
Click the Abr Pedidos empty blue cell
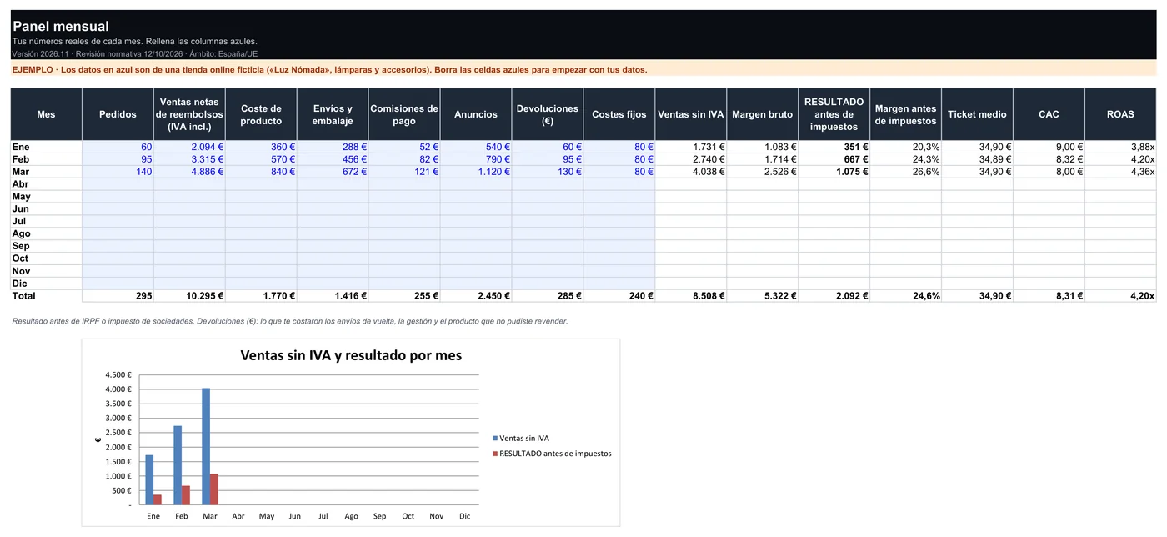118,184
